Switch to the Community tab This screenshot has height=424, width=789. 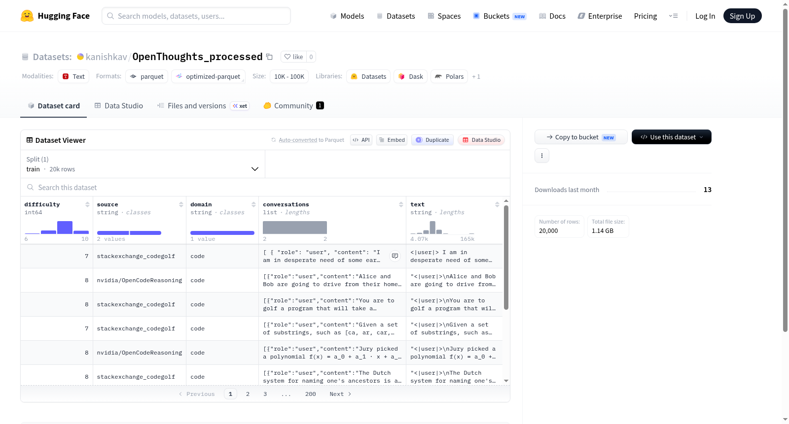294,105
